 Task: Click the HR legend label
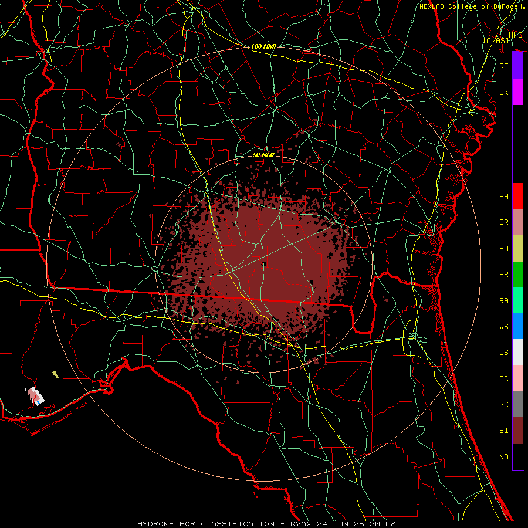(504, 275)
